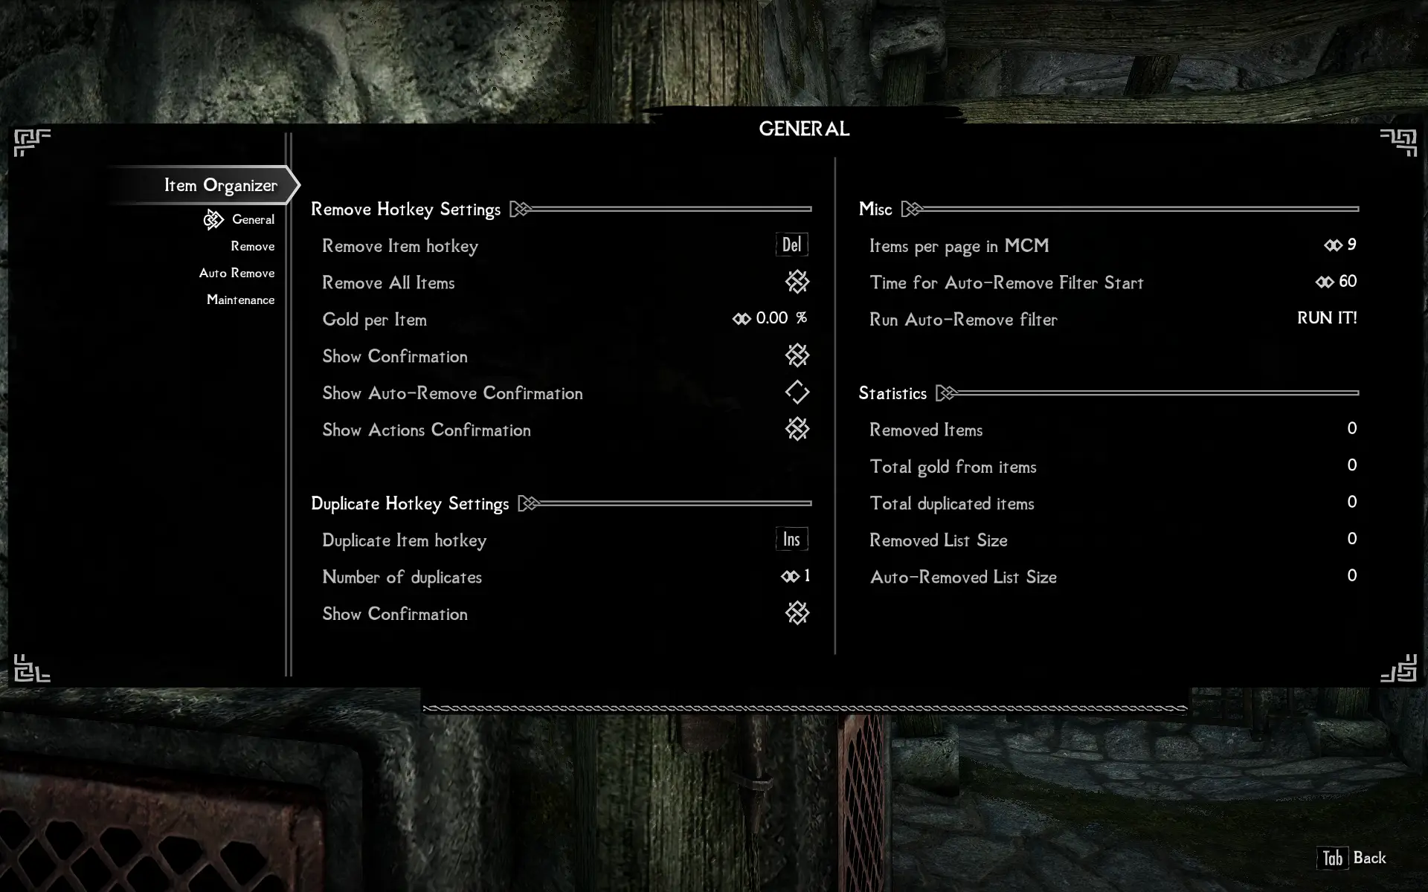This screenshot has height=892, width=1428.
Task: Click the Statistics section icon
Action: coord(946,392)
